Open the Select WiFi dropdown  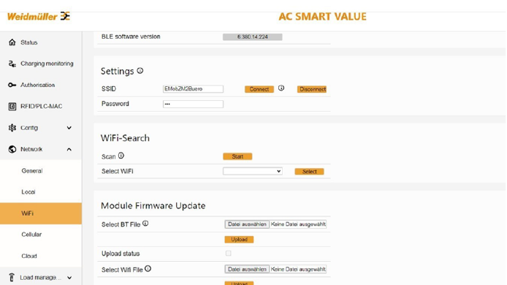coord(253,171)
